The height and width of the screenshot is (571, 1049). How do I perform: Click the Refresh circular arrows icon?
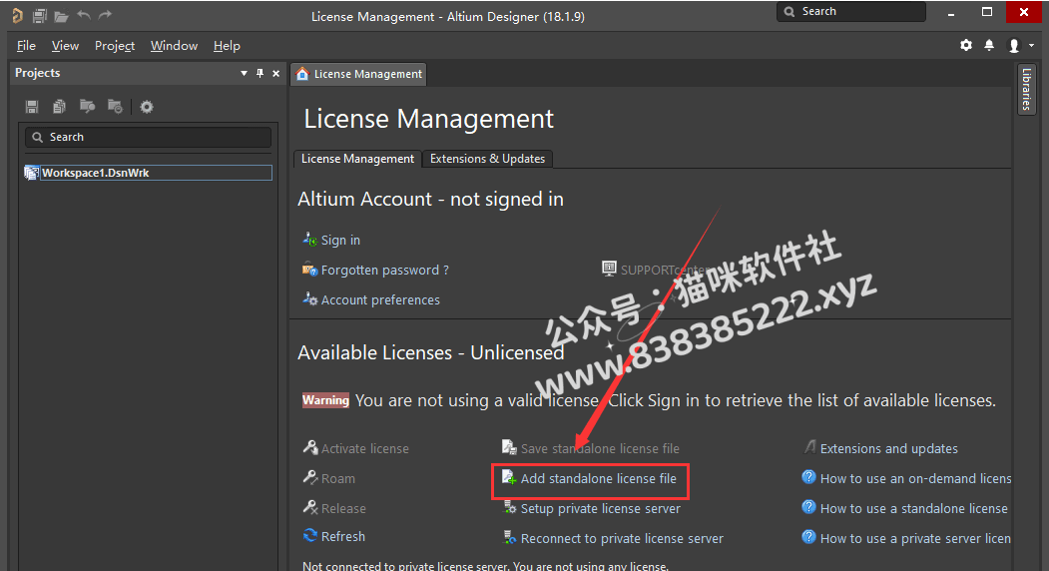point(309,535)
